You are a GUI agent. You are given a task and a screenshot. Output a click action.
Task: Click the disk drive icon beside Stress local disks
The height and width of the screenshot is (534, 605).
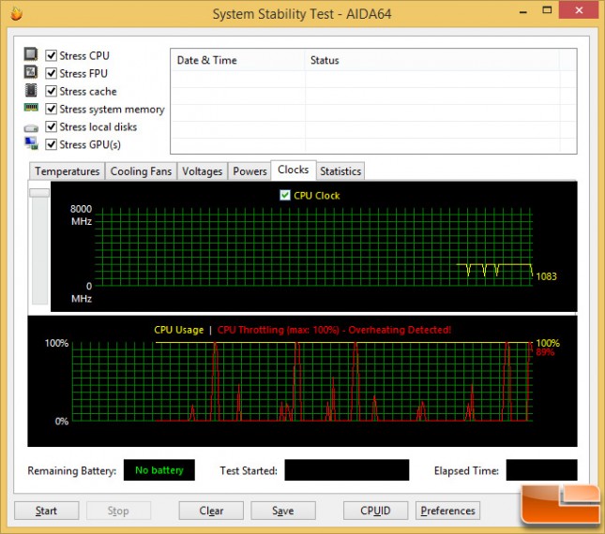[x=31, y=128]
